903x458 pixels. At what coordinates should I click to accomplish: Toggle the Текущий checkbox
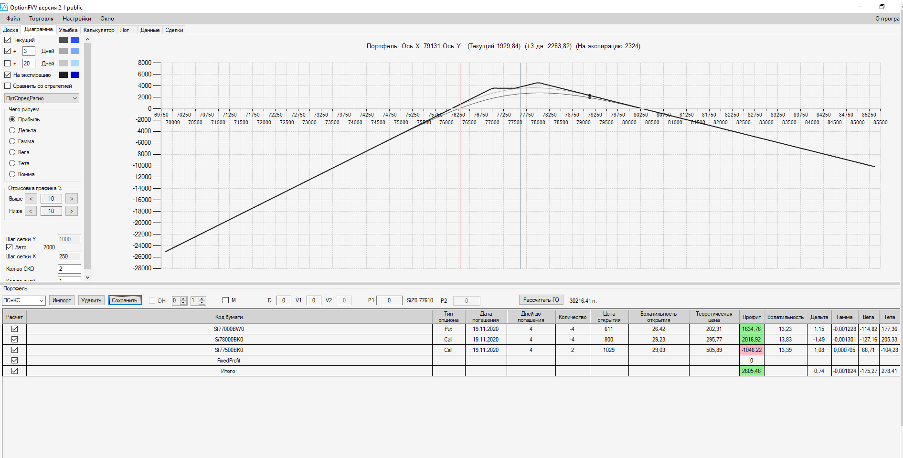7,40
